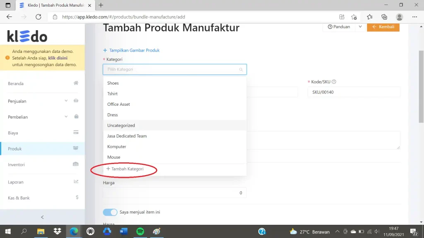Viewport: 424px width, 238px height.
Task: Collapse the sidebar with the left arrow
Action: (x=42, y=217)
